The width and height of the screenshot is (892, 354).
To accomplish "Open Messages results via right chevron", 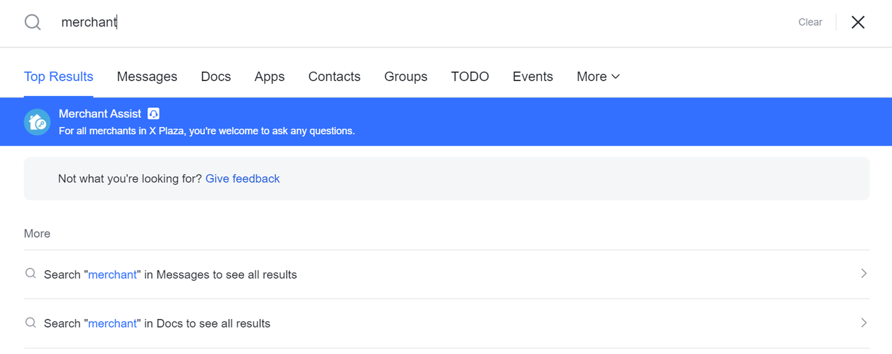I will [x=863, y=274].
